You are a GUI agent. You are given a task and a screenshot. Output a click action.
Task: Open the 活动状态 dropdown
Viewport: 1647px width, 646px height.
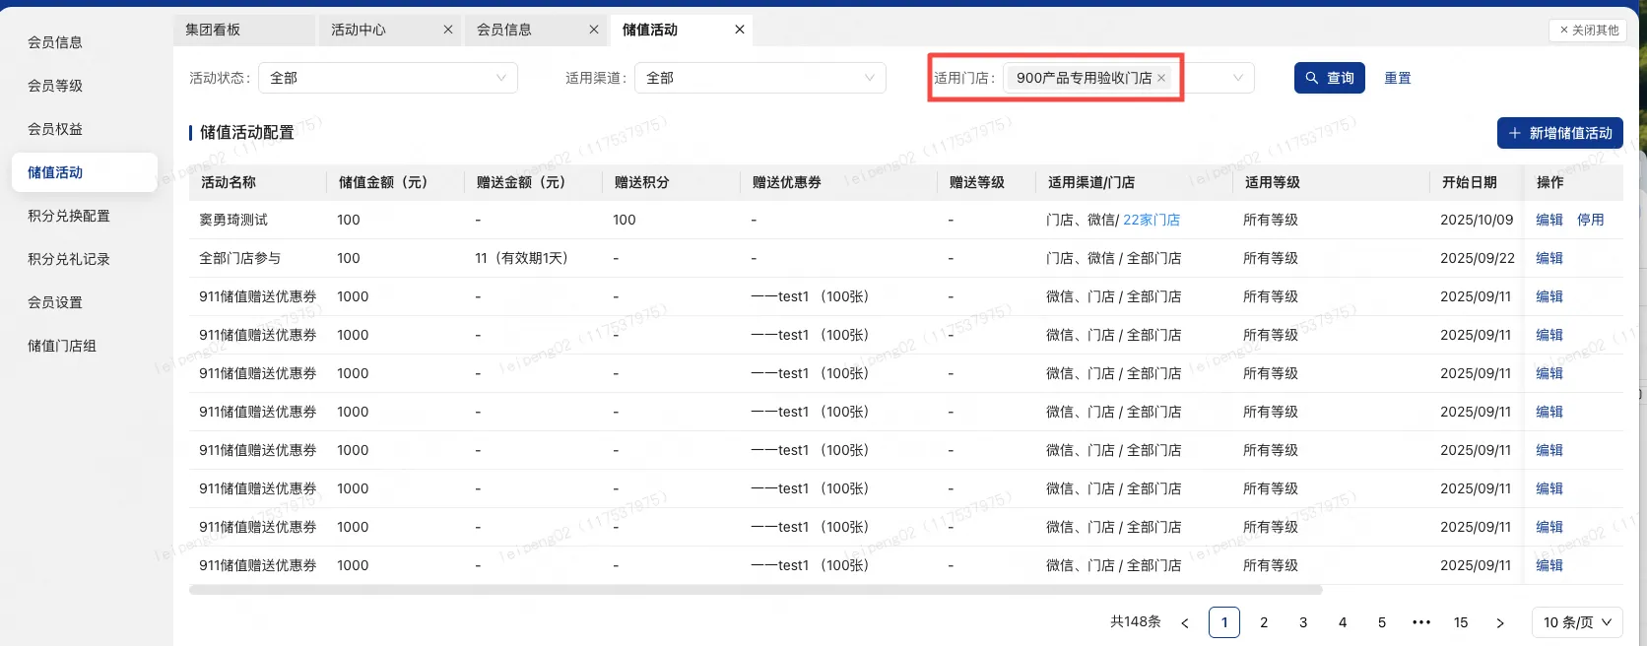[388, 78]
